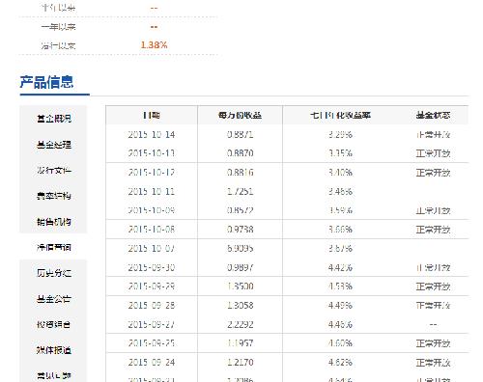Select the date cell 2015-10-07
483x382 pixels.
click(x=152, y=248)
